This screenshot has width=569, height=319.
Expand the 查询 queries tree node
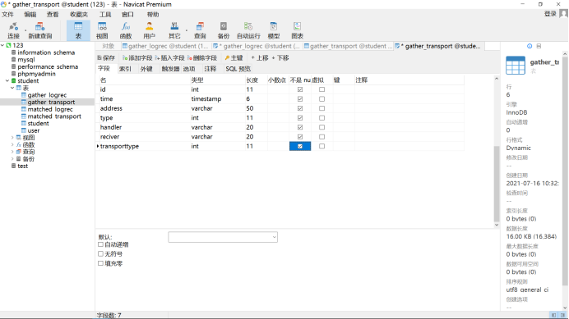(x=12, y=152)
